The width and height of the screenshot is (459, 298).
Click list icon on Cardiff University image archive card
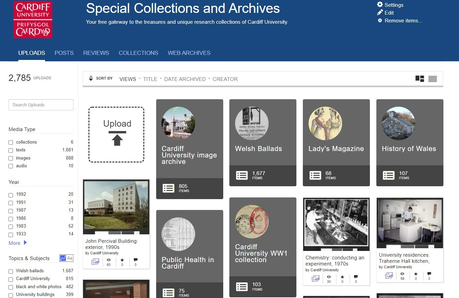168,188
